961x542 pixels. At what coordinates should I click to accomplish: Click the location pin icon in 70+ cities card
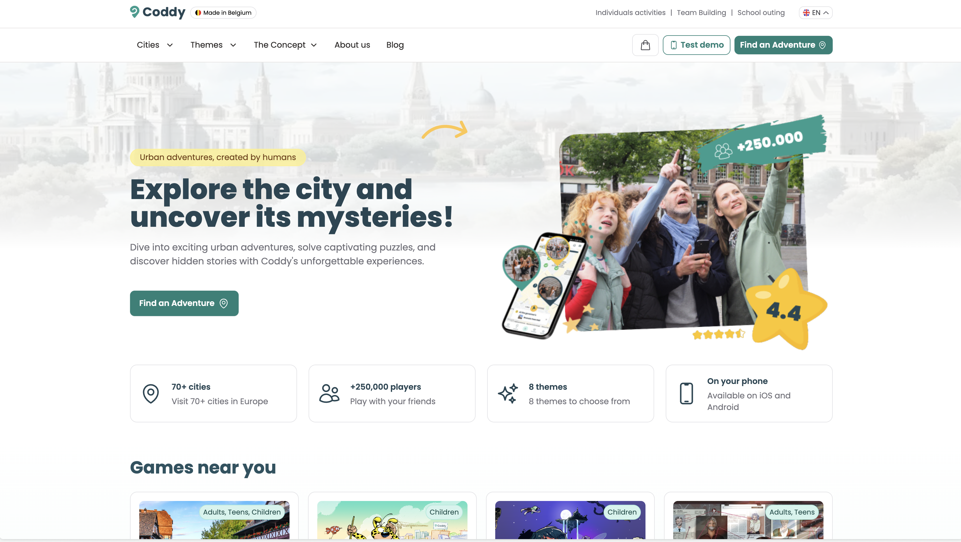pos(151,393)
